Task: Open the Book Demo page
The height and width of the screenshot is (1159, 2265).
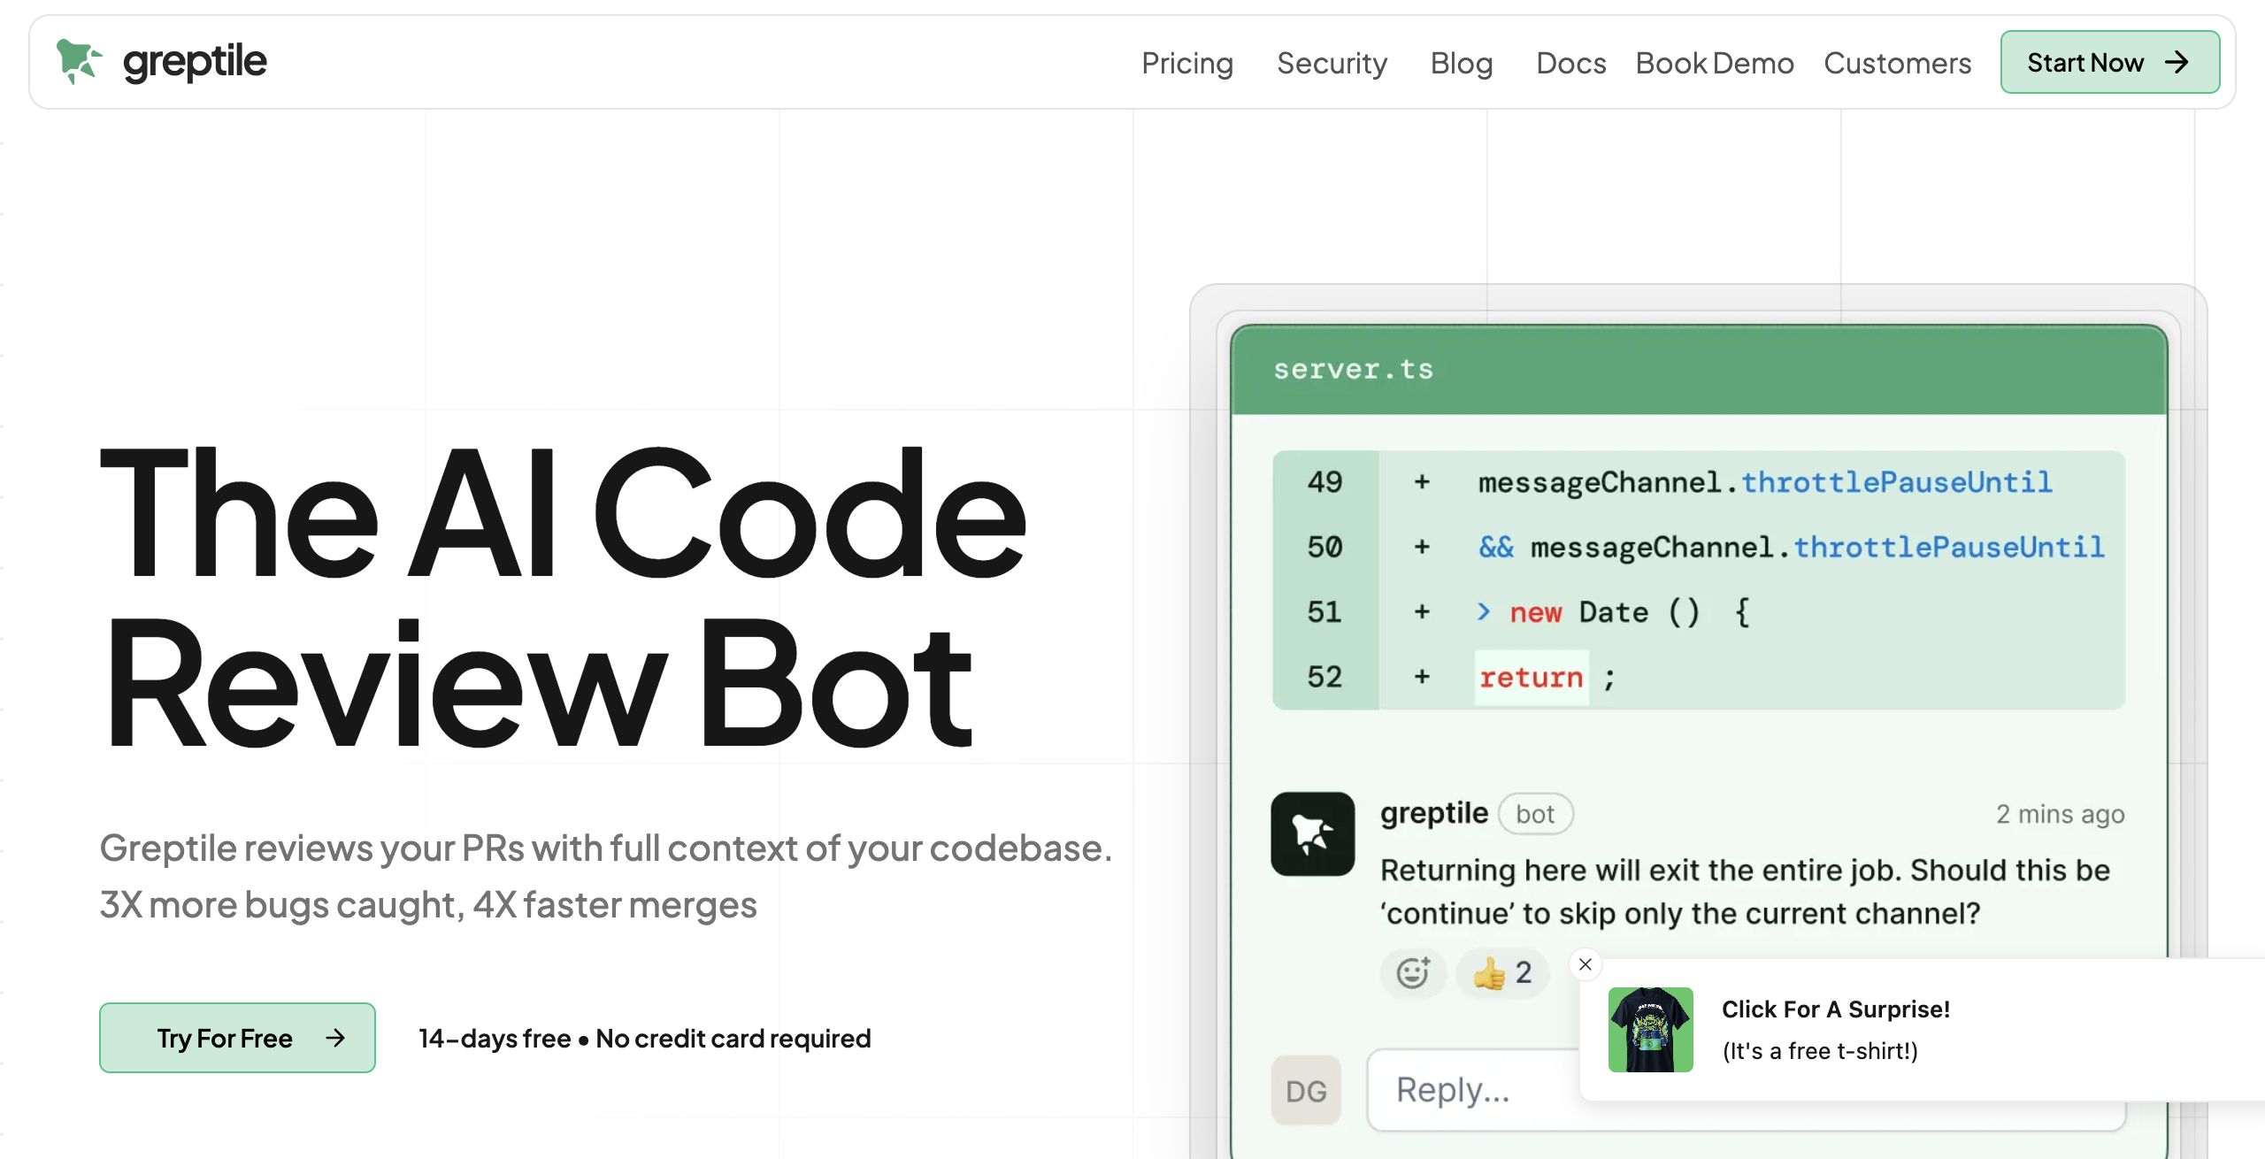Action: pyautogui.click(x=1714, y=63)
